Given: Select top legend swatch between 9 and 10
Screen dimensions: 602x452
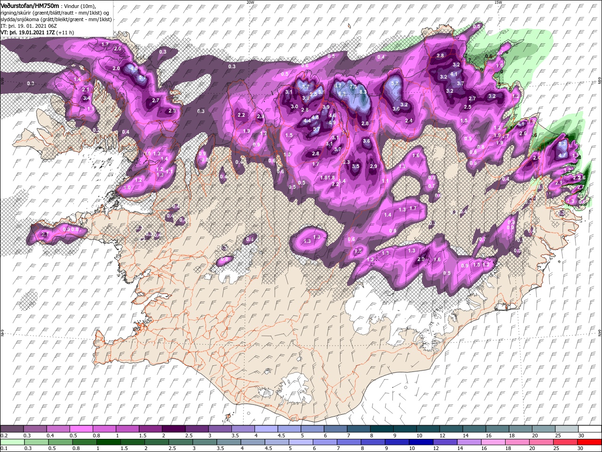Looking at the screenshot, I should [x=405, y=429].
